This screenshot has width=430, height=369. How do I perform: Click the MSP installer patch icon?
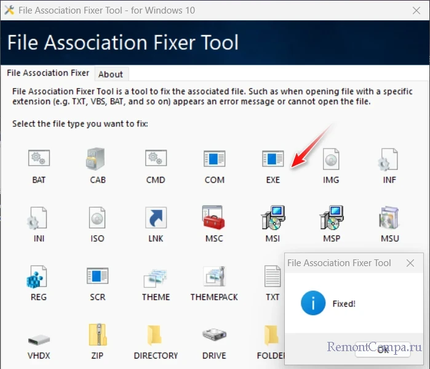332,217
